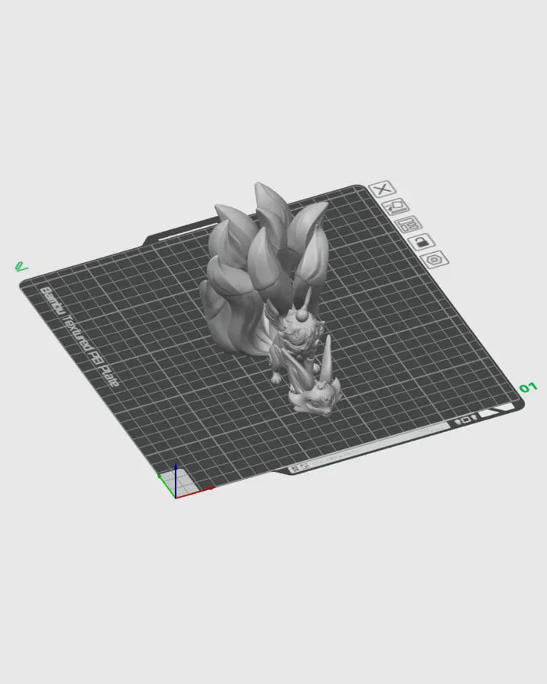This screenshot has height=684, width=547.
Task: Click the green Y axis line at origin
Action: pos(165,487)
